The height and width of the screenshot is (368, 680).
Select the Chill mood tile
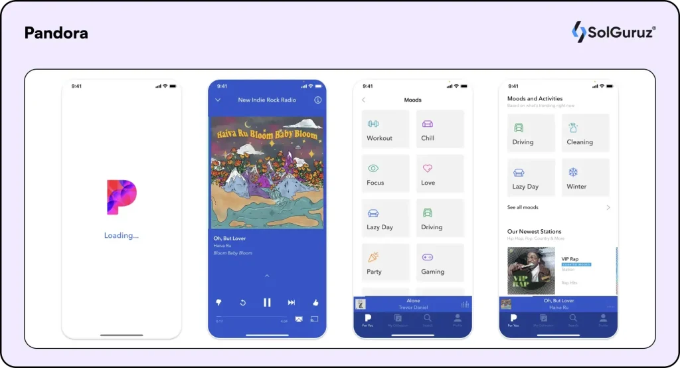[440, 129]
